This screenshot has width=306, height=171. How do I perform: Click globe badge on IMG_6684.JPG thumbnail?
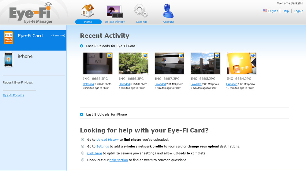point(253,56)
